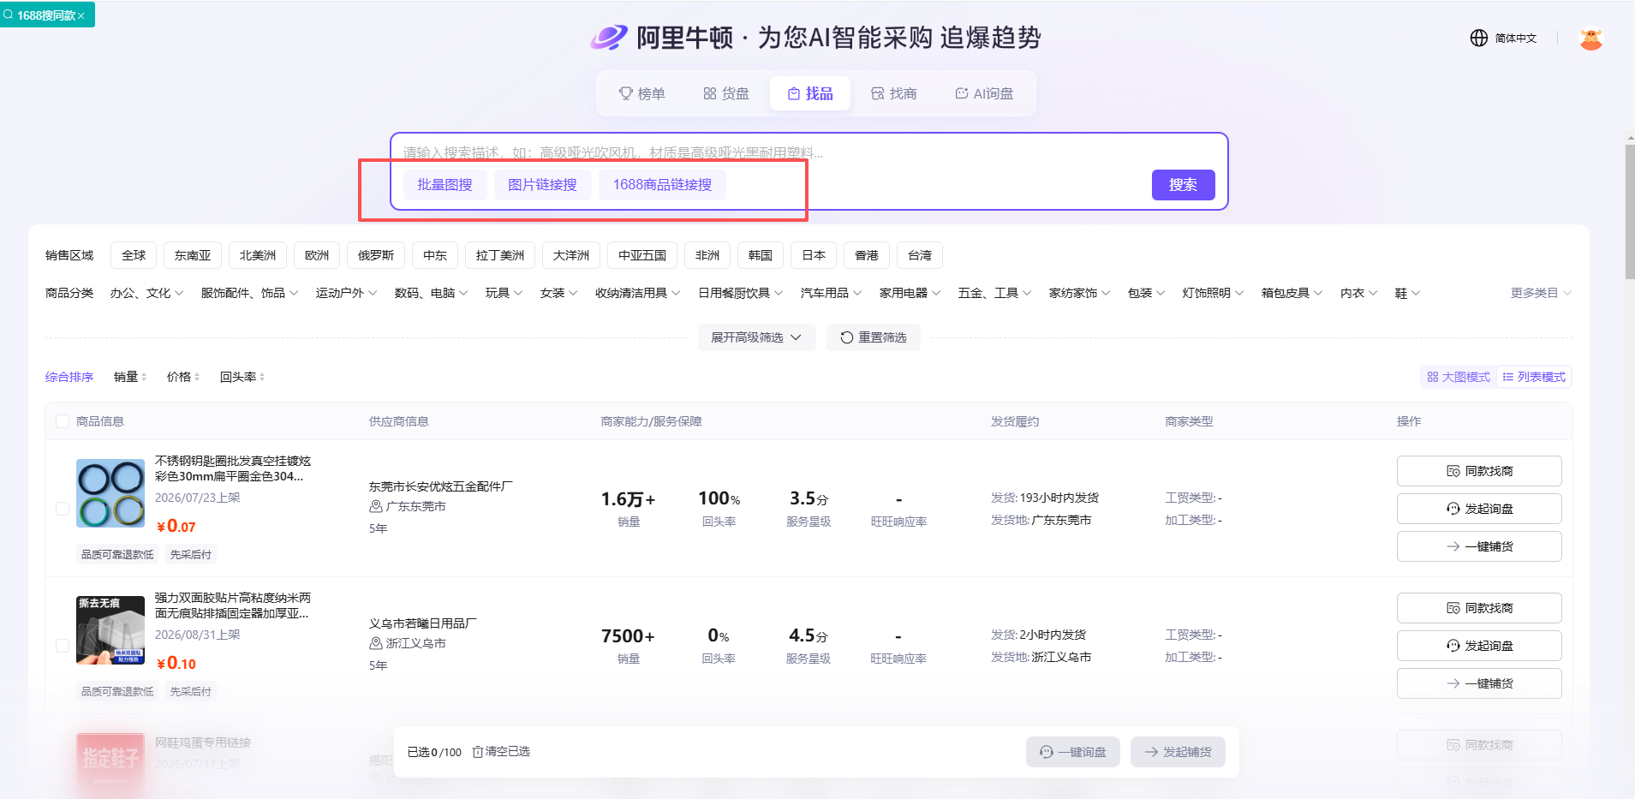Viewport: 1635px width, 799px height.
Task: Select the 全球 sales region
Action: 134,255
